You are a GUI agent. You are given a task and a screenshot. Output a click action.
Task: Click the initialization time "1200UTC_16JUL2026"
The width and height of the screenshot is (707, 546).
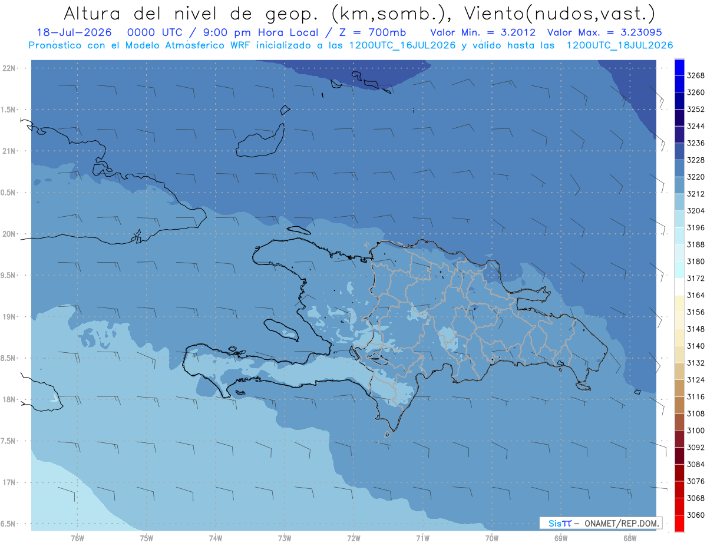tap(402, 45)
